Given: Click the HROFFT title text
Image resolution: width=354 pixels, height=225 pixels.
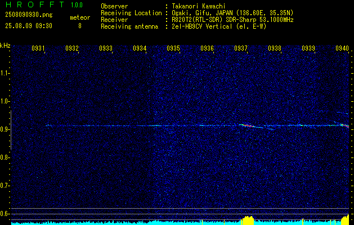Looking at the screenshot, I should (x=35, y=4).
